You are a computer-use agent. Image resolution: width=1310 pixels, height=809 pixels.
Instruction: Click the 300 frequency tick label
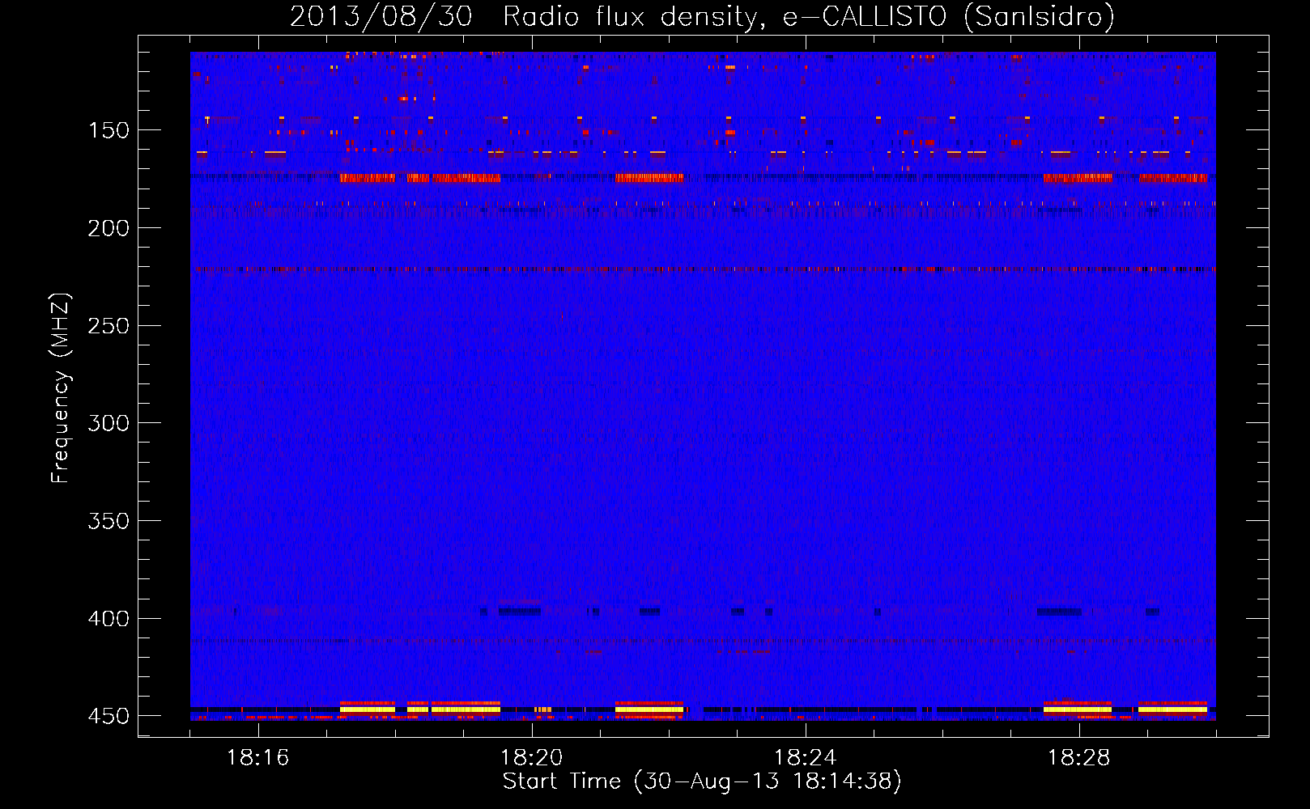[x=108, y=423]
